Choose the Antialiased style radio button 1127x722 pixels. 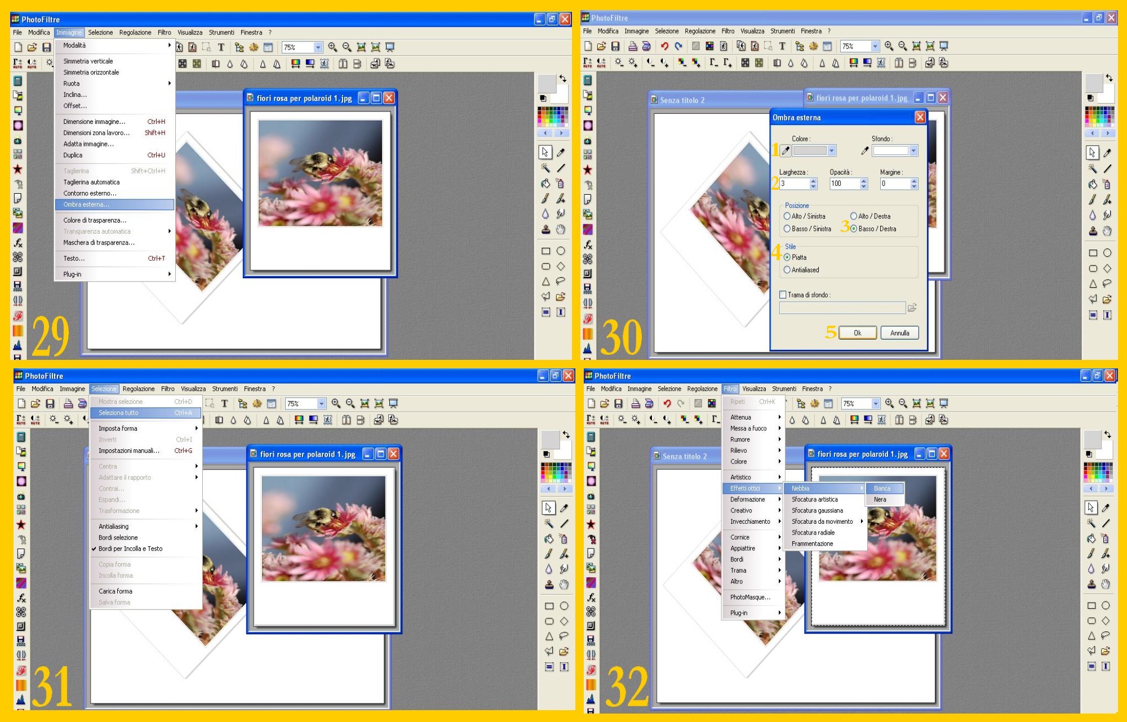(787, 270)
